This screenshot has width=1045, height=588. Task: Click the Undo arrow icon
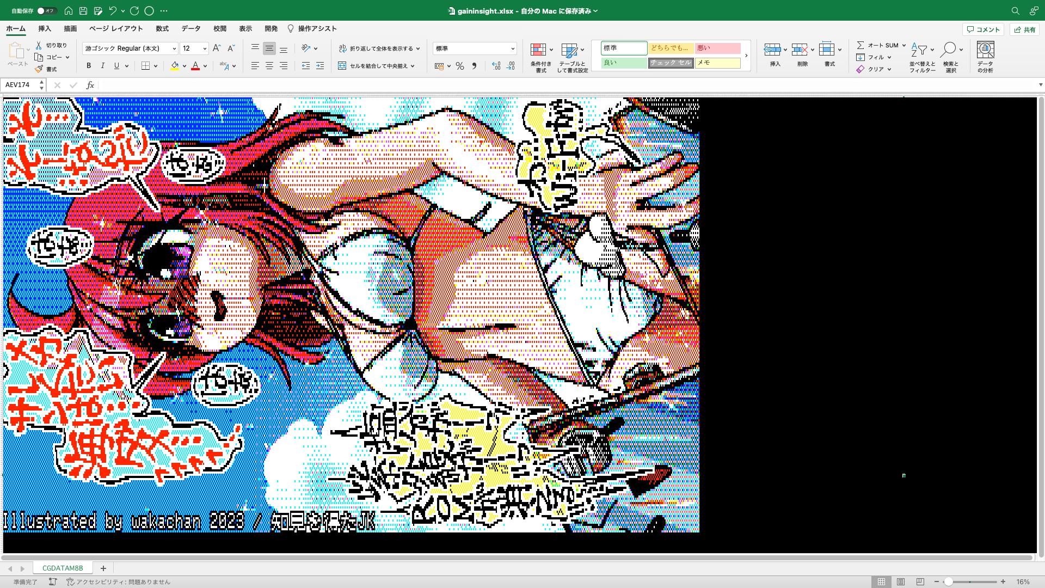pyautogui.click(x=113, y=10)
